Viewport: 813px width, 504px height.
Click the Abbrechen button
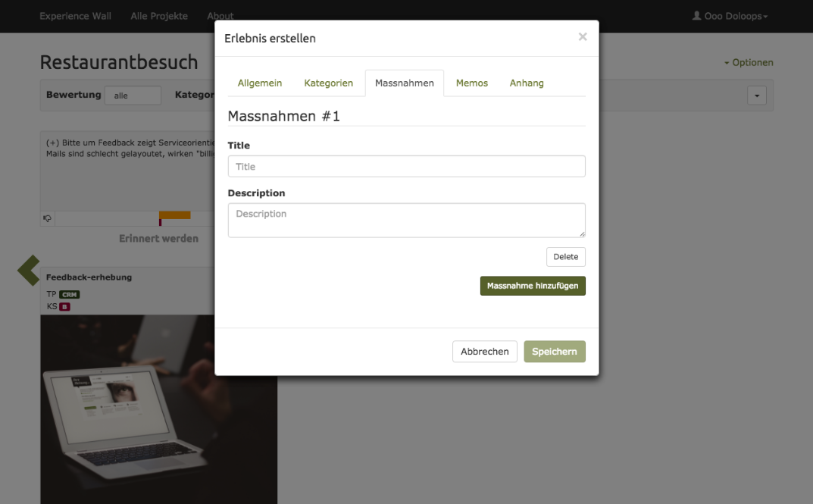tap(484, 352)
